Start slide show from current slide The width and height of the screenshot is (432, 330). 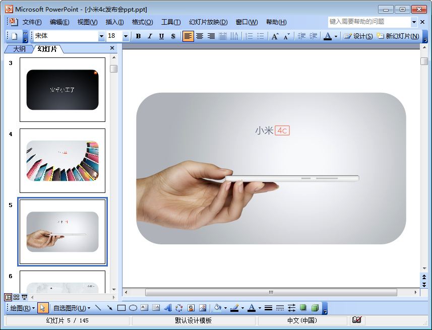click(x=25, y=297)
